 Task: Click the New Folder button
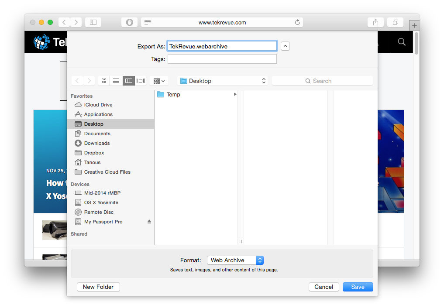98,287
